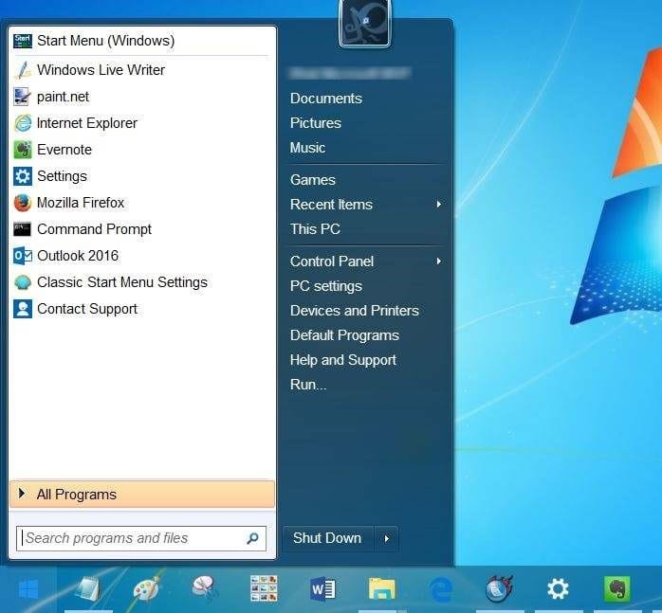Open Start Menu (Windows) icon entry

[23, 41]
